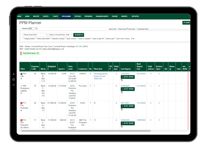The width and height of the screenshot is (202, 147).
Task: Select the Combined View radio button
Action: 136,29
